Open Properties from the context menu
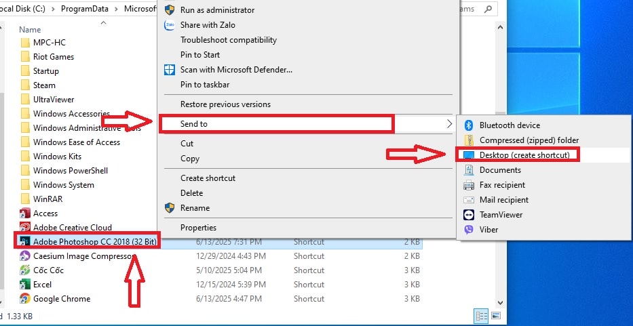This screenshot has height=326, width=633. tap(198, 228)
